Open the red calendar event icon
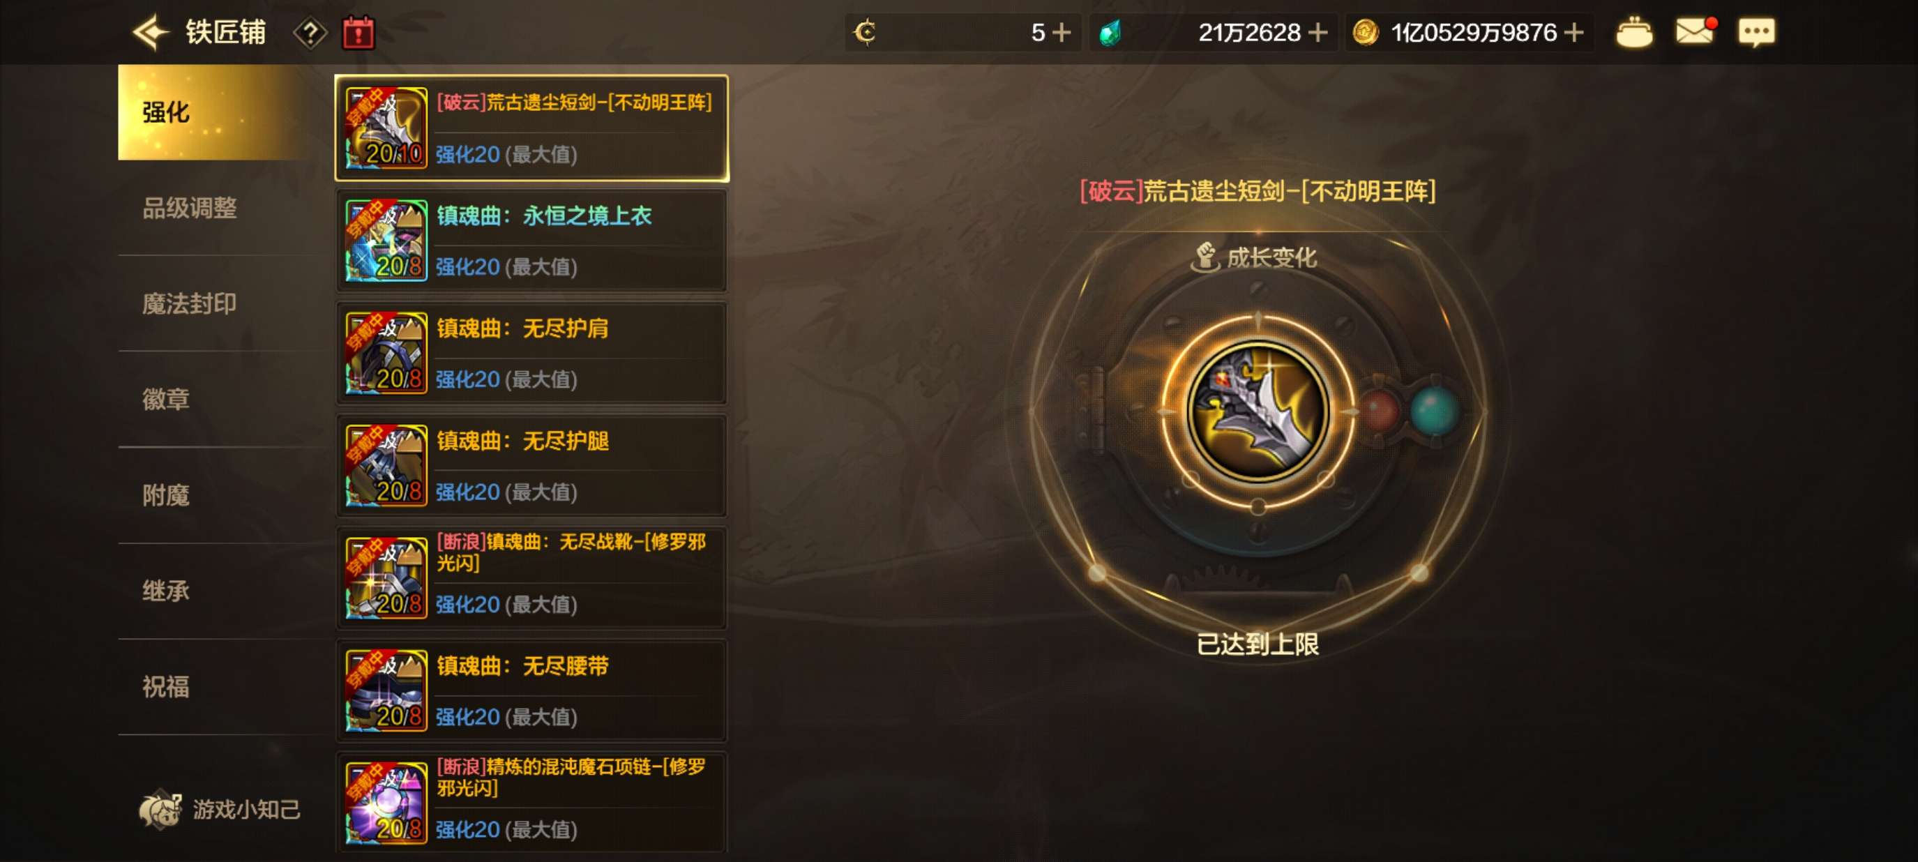This screenshot has height=862, width=1918. (x=358, y=33)
